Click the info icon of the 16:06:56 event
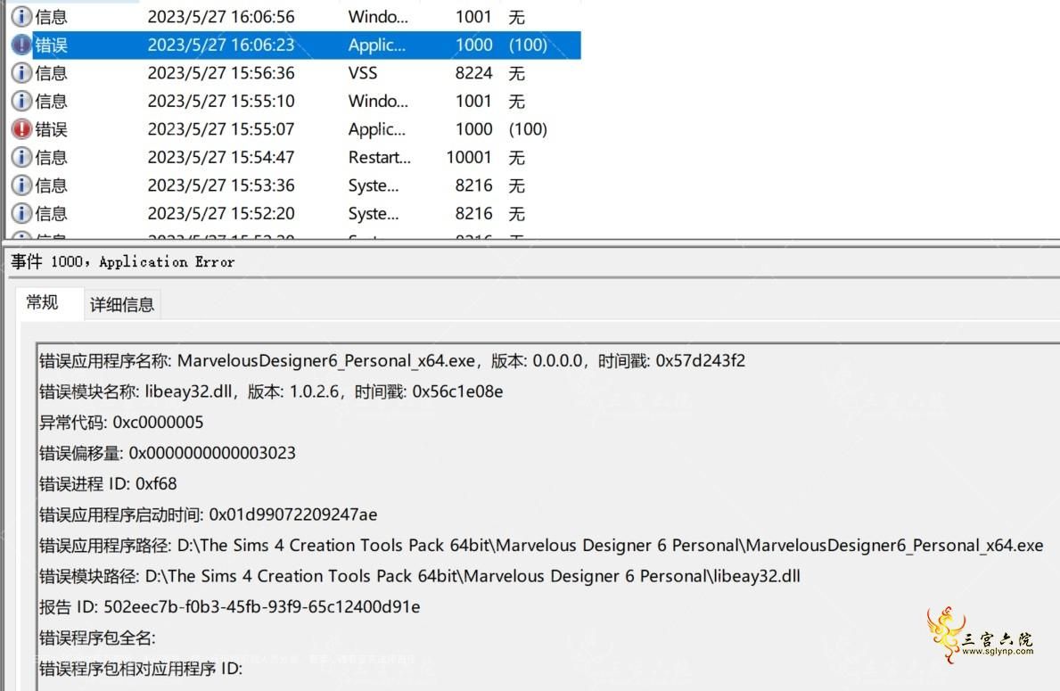Screen dimensions: 1060x691 coord(21,16)
